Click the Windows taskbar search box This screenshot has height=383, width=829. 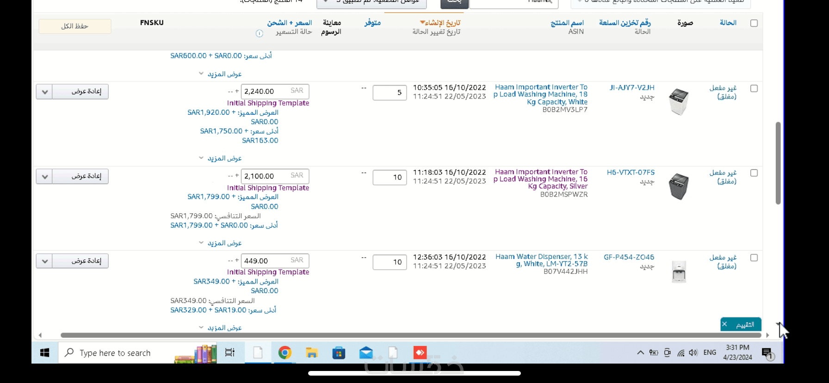click(x=138, y=353)
